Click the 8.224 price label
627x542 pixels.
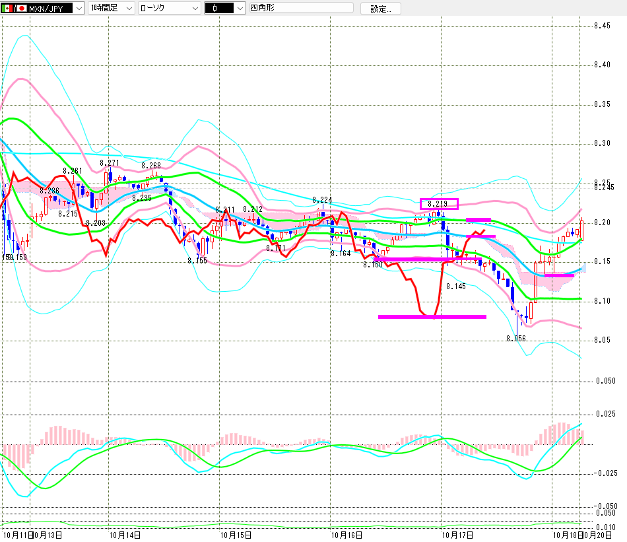(322, 199)
